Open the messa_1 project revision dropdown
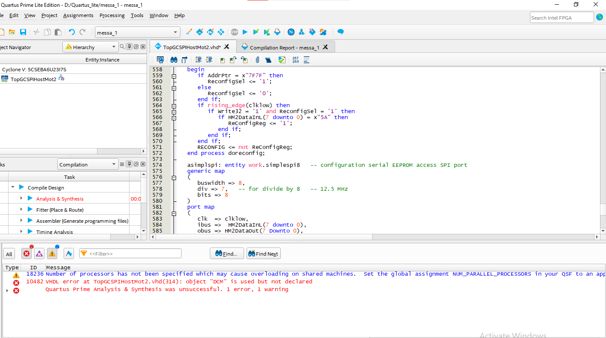Image resolution: width=606 pixels, height=338 pixels. (x=138, y=32)
